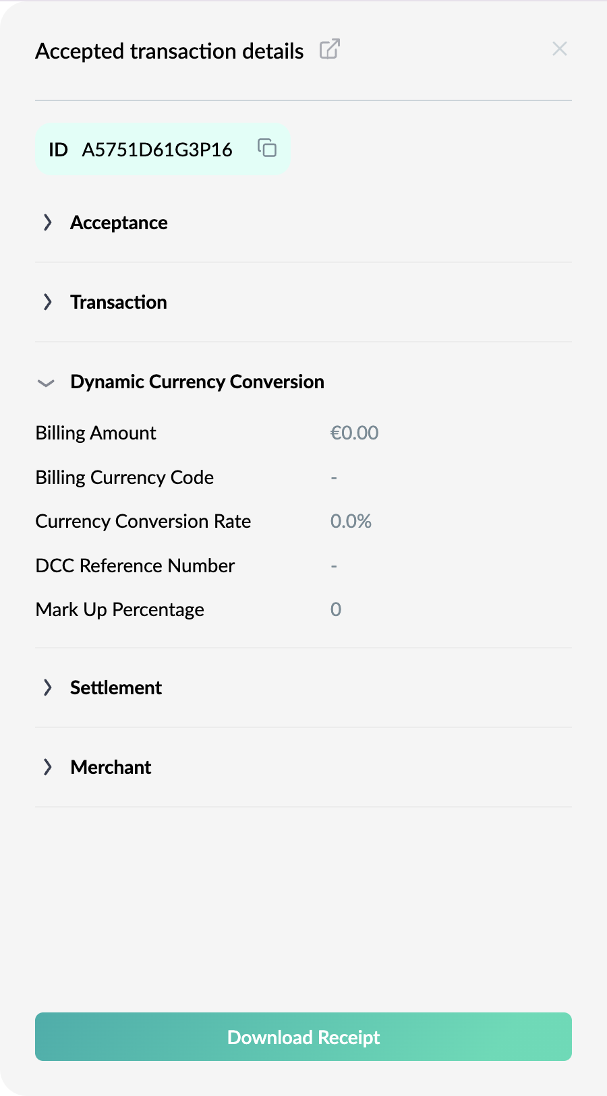
Task: Open the Transaction section heading
Action: (119, 302)
